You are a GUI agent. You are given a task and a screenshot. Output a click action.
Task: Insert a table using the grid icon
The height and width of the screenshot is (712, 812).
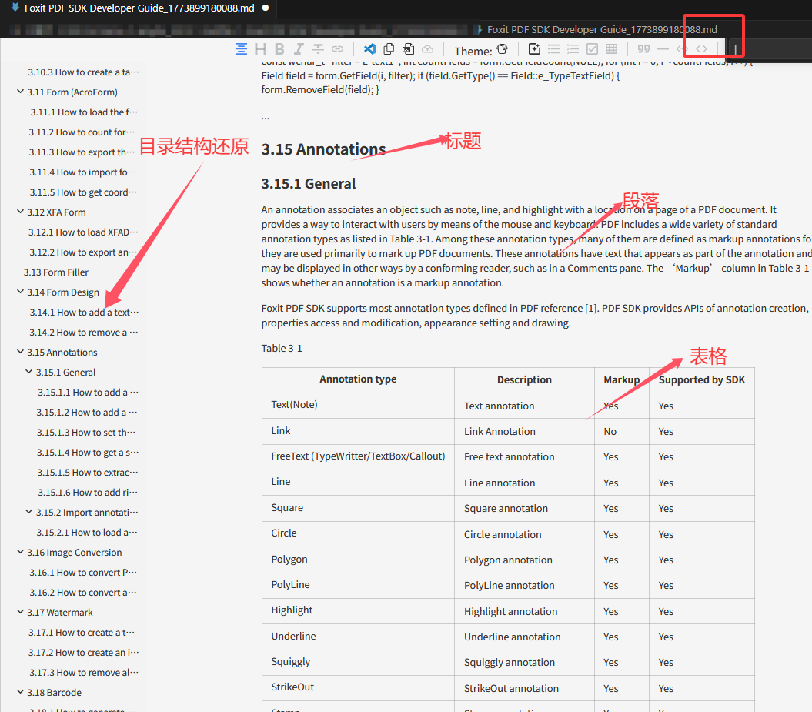(x=612, y=49)
